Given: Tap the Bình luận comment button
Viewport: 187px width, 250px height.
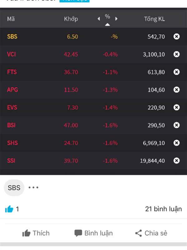Looking at the screenshot, I should (x=93, y=233).
